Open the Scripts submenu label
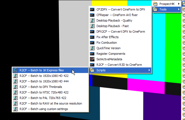The width and height of the screenshot is (185, 120). coord(101,70)
